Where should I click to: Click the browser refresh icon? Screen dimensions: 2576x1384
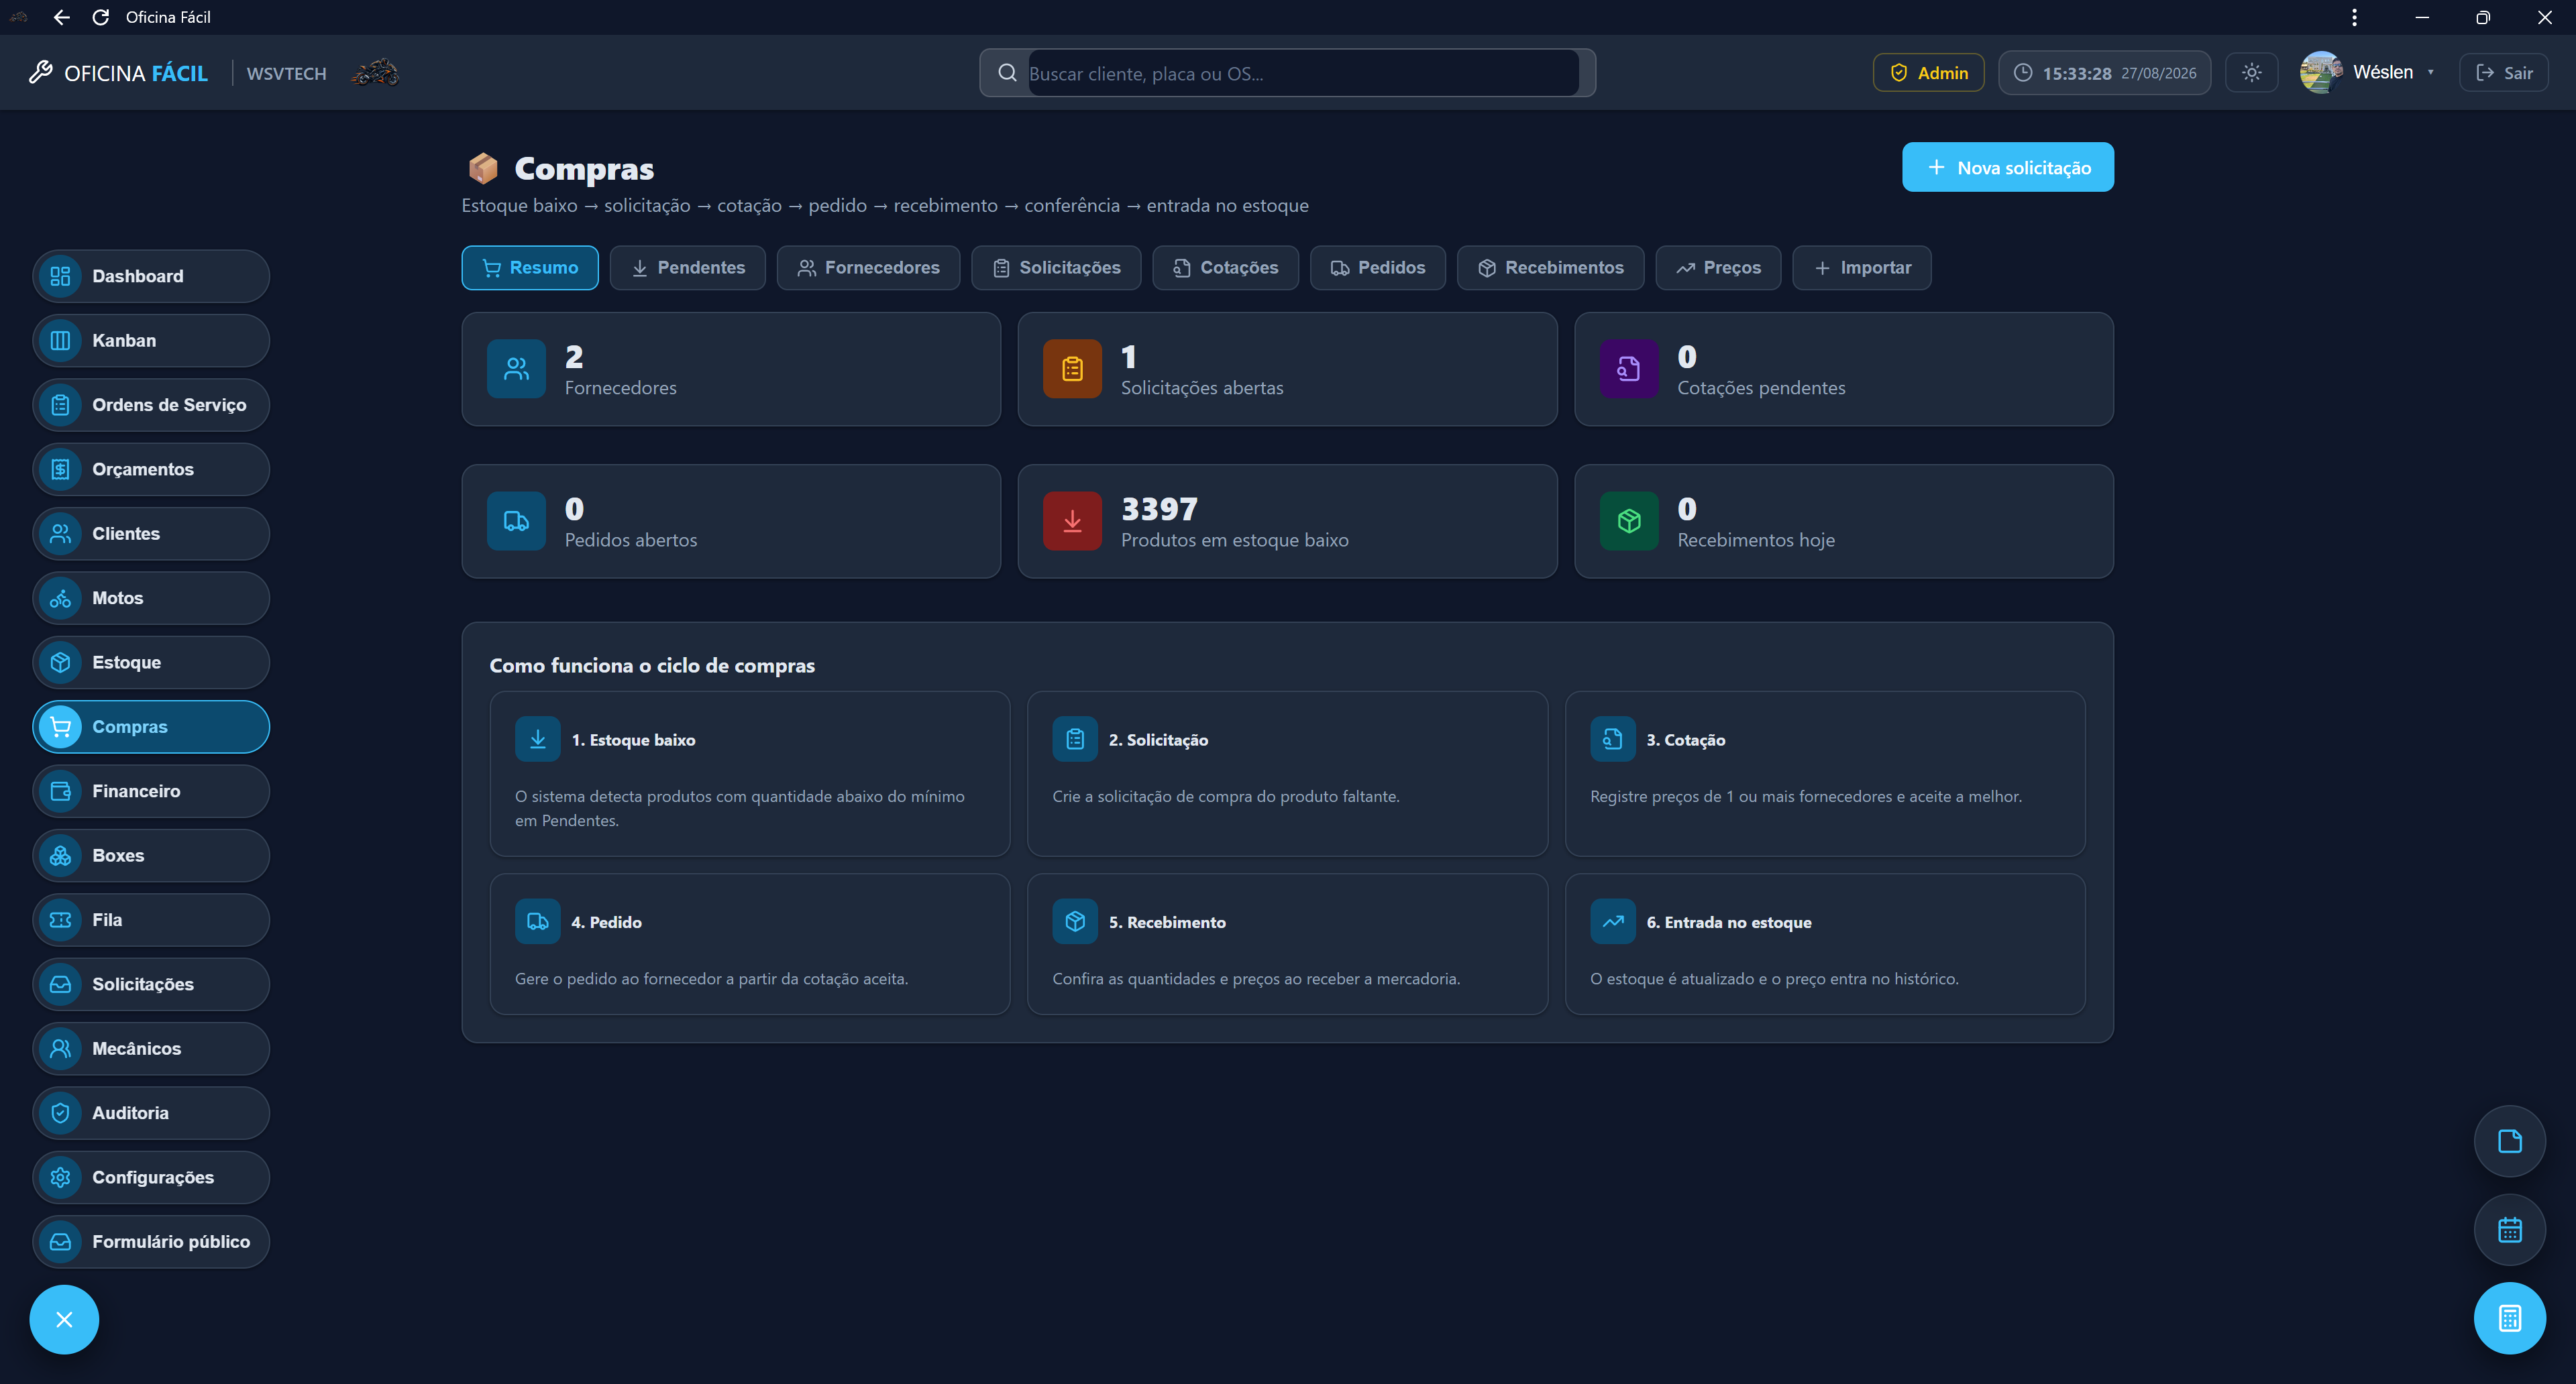101,17
